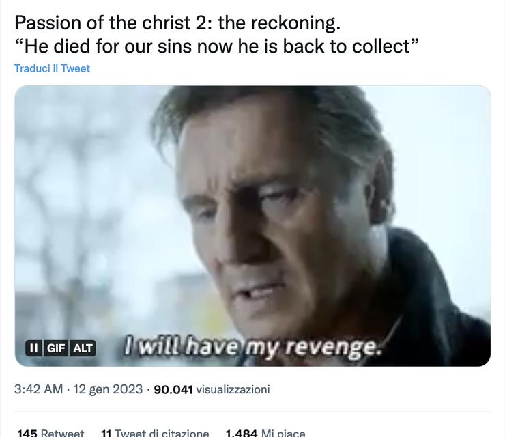
Task: Open the 3:42 AM timestamp link
Action: point(38,389)
